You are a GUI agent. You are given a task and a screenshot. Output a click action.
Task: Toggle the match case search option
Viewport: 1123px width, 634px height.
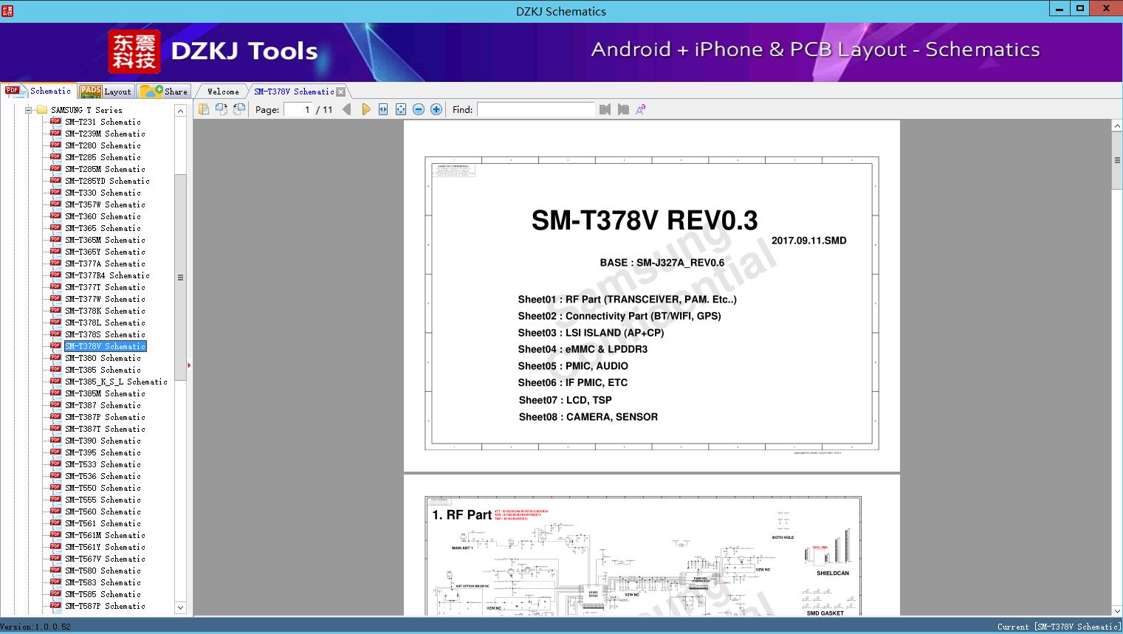point(641,109)
